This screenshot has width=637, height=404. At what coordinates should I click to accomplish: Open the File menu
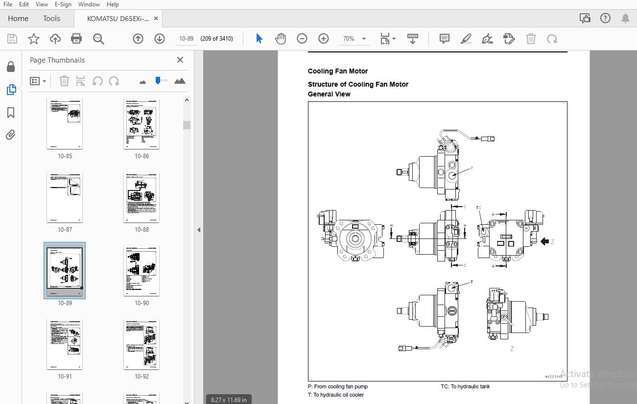pos(8,4)
